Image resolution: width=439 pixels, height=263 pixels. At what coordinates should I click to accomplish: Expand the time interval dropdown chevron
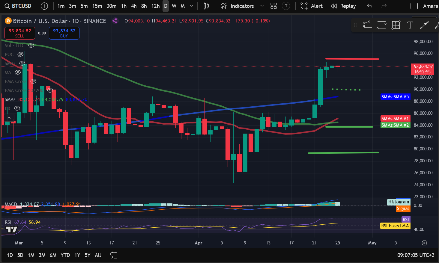point(191,6)
